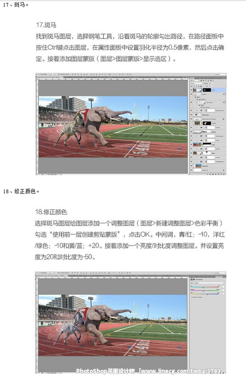Click the Elephant layer's black mask thumbnail
This screenshot has width=246, height=379.
207,123
